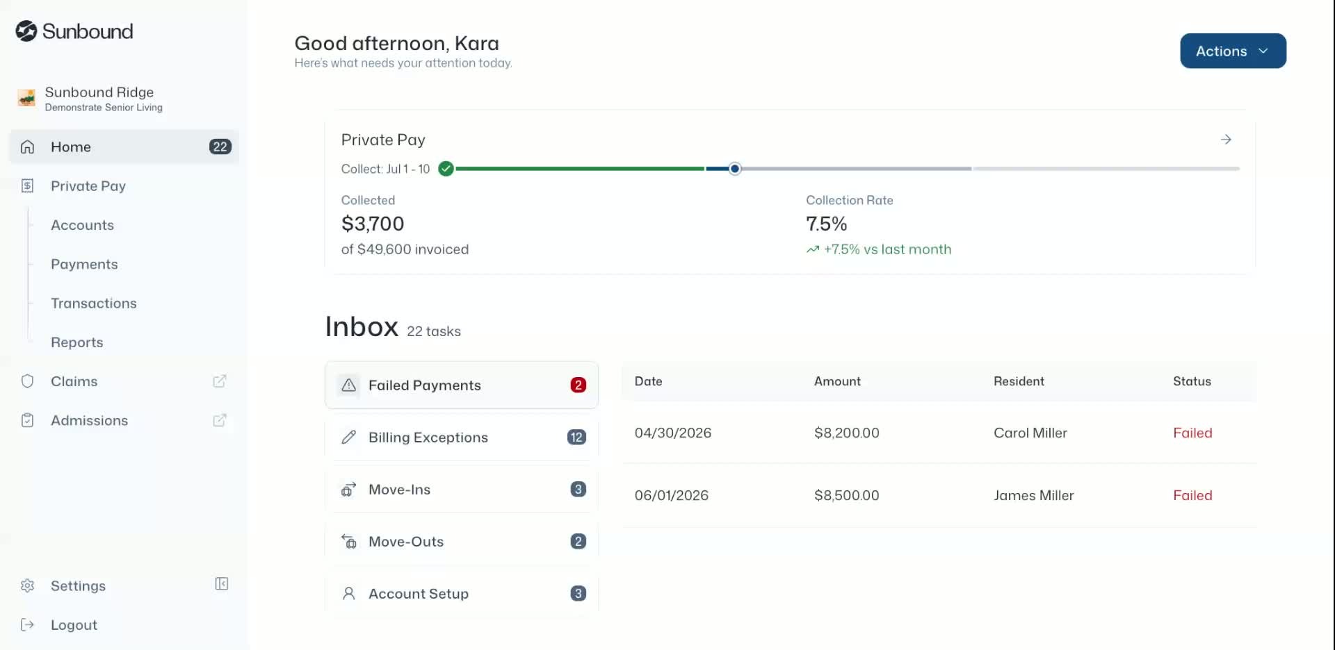Open Carol Miller failed payment row

[x=939, y=433]
